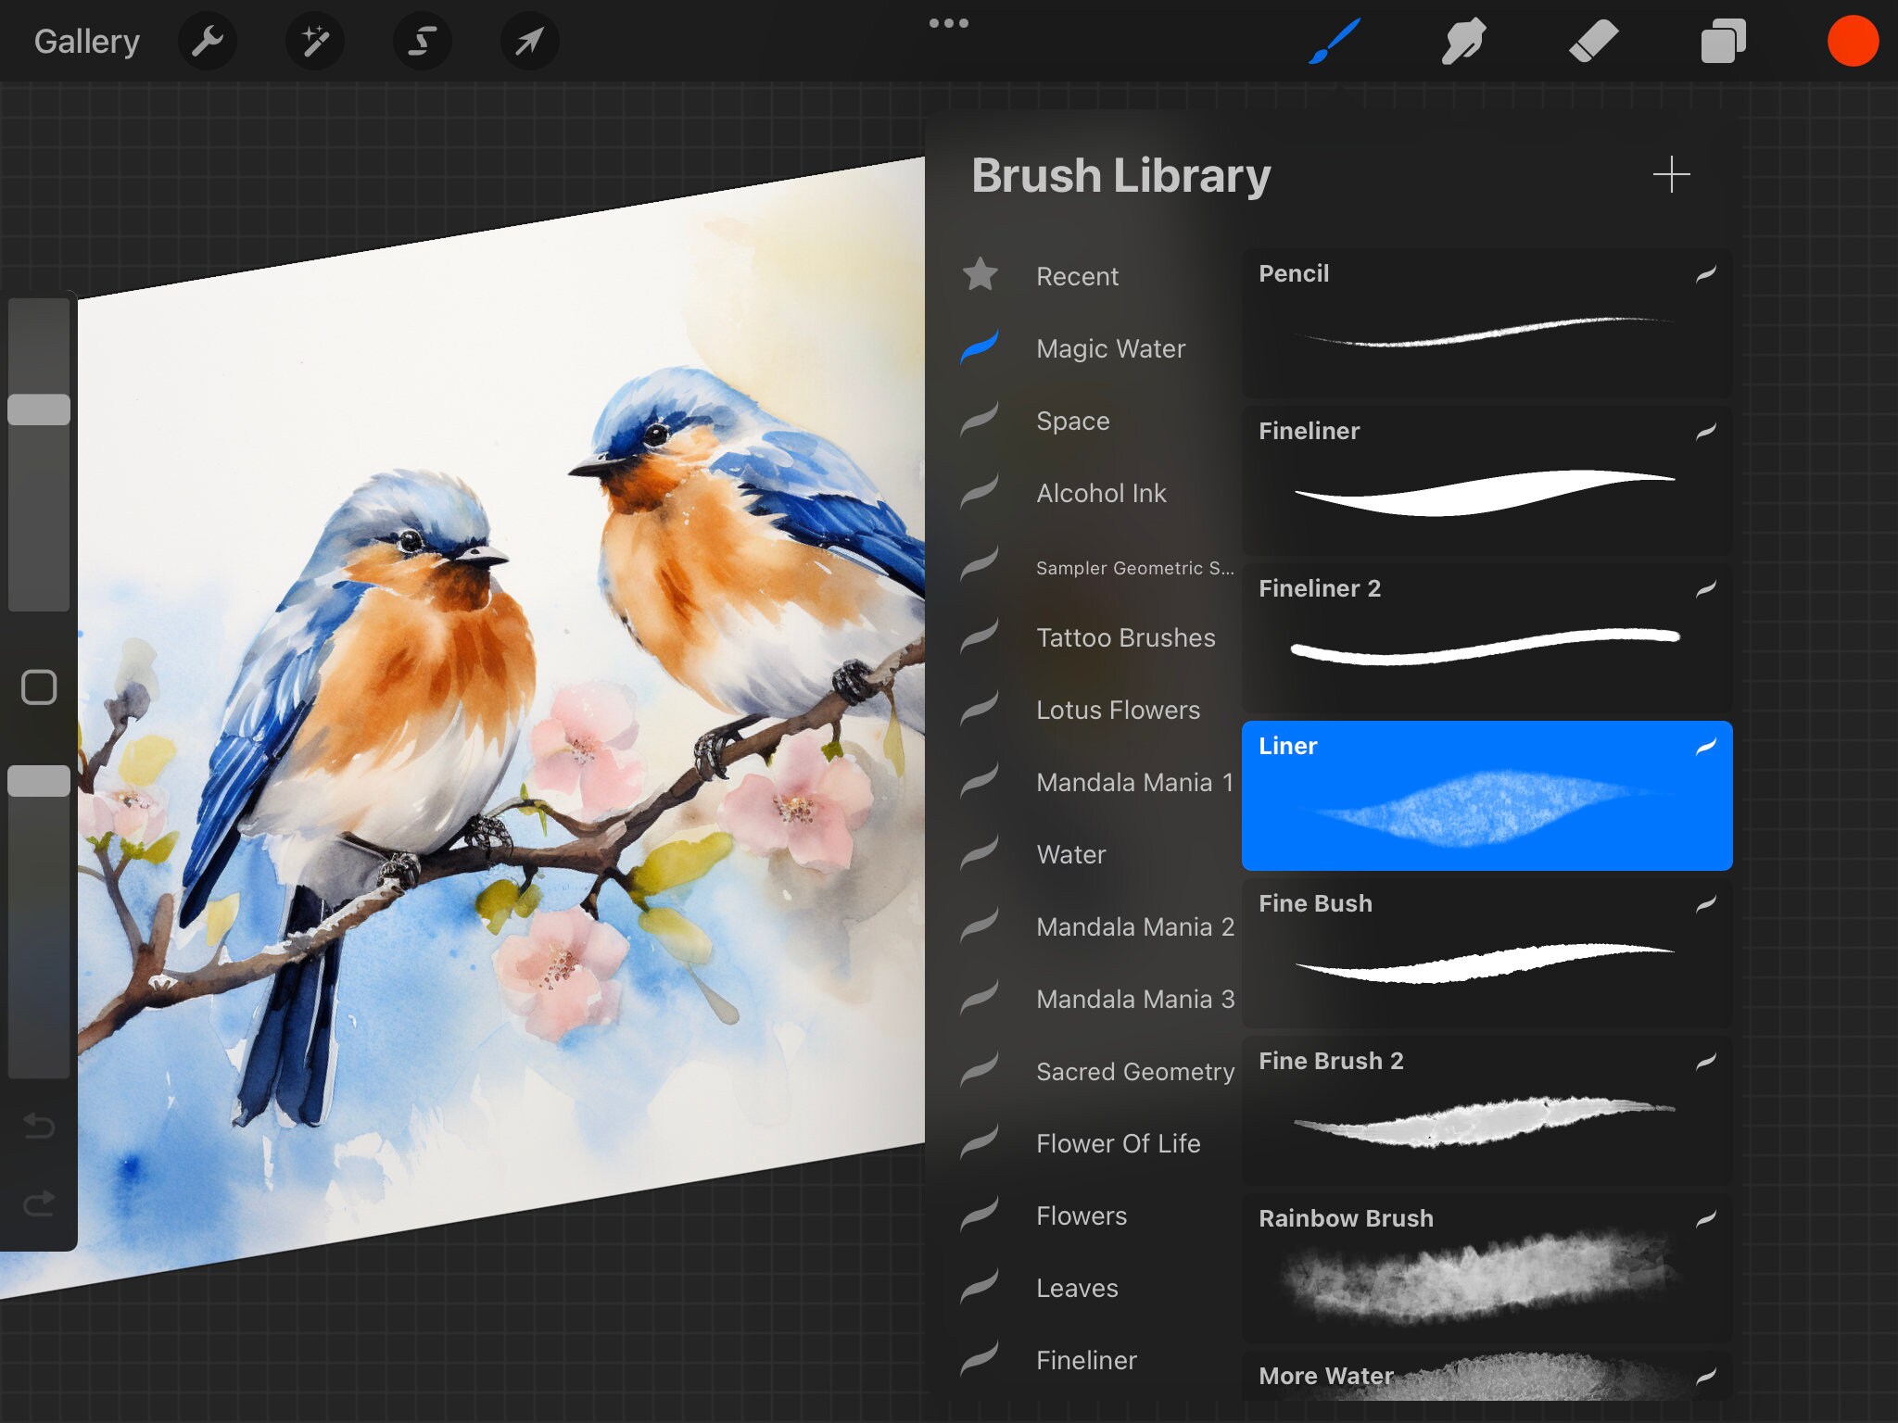The height and width of the screenshot is (1423, 1898).
Task: Choose the Fineliner brush
Action: pos(1487,481)
